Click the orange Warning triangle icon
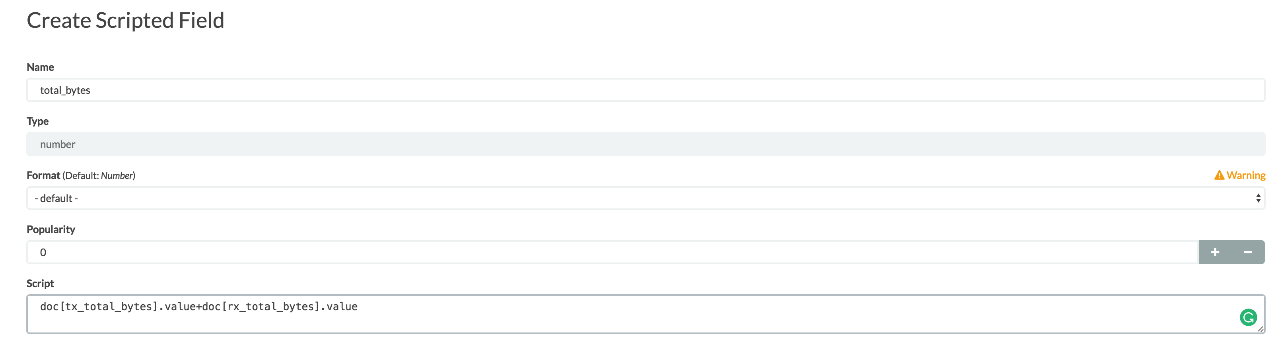 point(1219,175)
